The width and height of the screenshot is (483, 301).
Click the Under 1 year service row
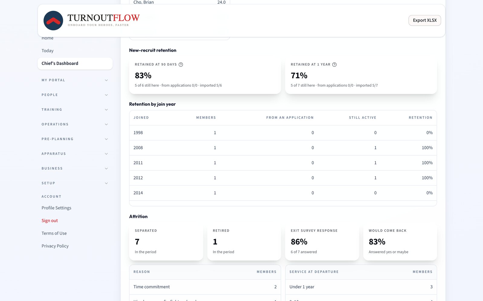(361, 287)
